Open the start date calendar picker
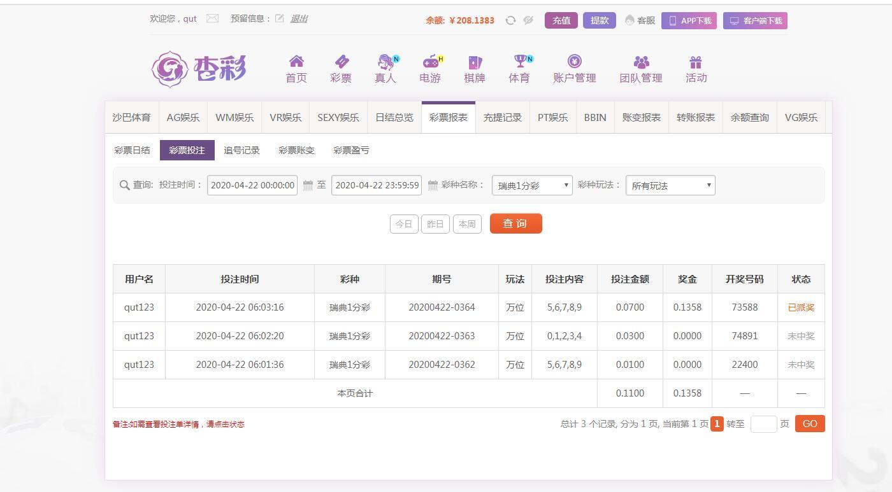 pyautogui.click(x=308, y=185)
